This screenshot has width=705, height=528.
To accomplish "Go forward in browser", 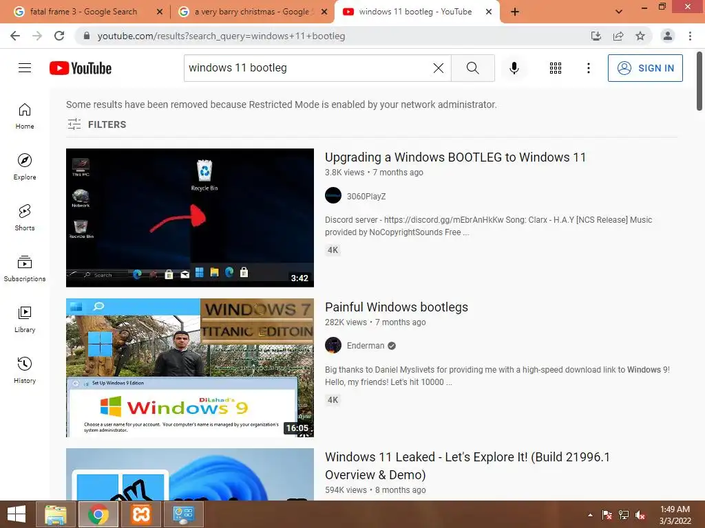I will tap(37, 36).
